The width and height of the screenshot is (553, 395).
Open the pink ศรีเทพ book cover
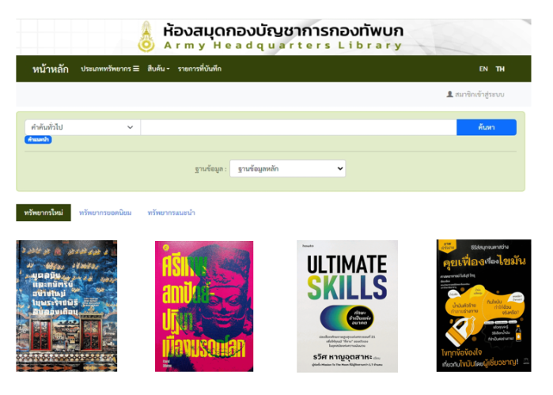(204, 307)
